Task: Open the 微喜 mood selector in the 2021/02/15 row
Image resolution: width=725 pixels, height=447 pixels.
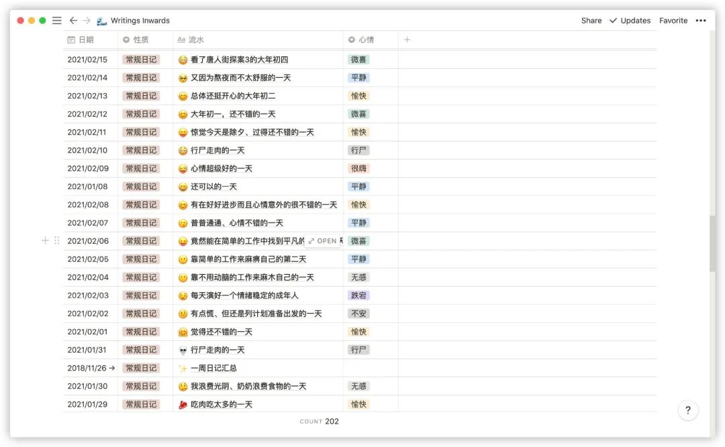Action: click(358, 60)
